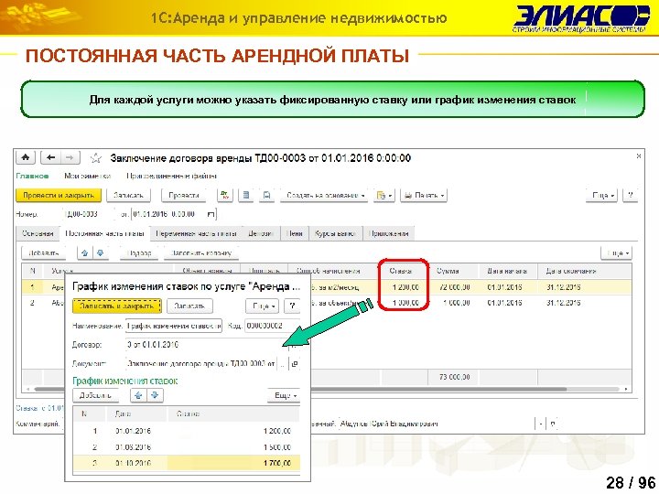Click the Наименование field in rate dialog

(174, 326)
